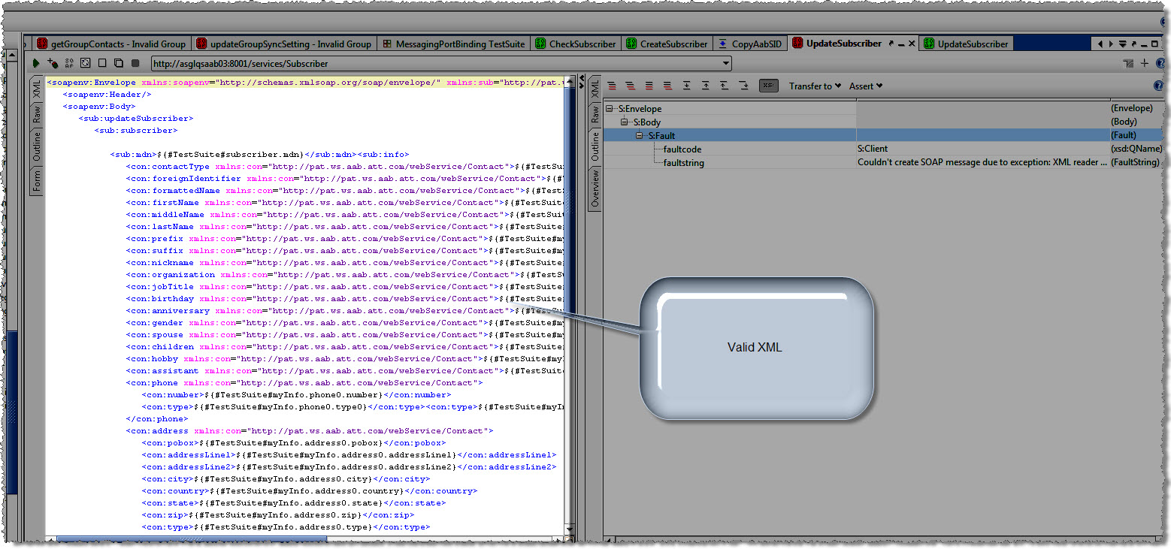Collapse the S:Body tree node

coord(624,122)
